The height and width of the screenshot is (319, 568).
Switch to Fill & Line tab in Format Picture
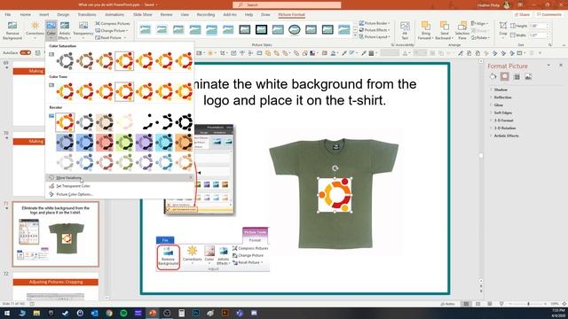click(x=493, y=76)
